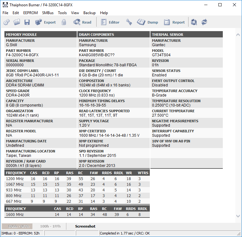Export the SPD data
The height and width of the screenshot is (237, 242).
coord(45,22)
